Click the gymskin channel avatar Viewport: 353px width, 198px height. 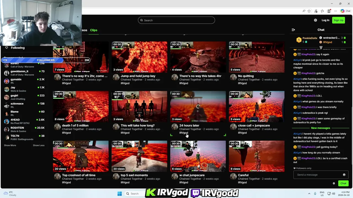[7, 81]
